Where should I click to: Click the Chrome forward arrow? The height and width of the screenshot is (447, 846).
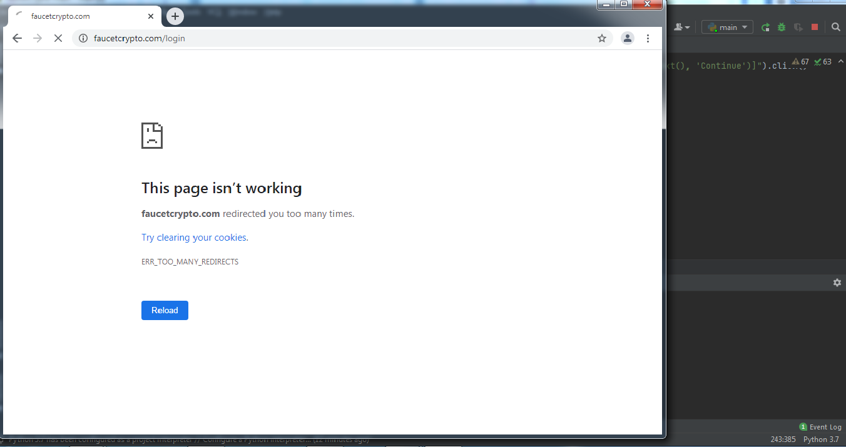[38, 38]
